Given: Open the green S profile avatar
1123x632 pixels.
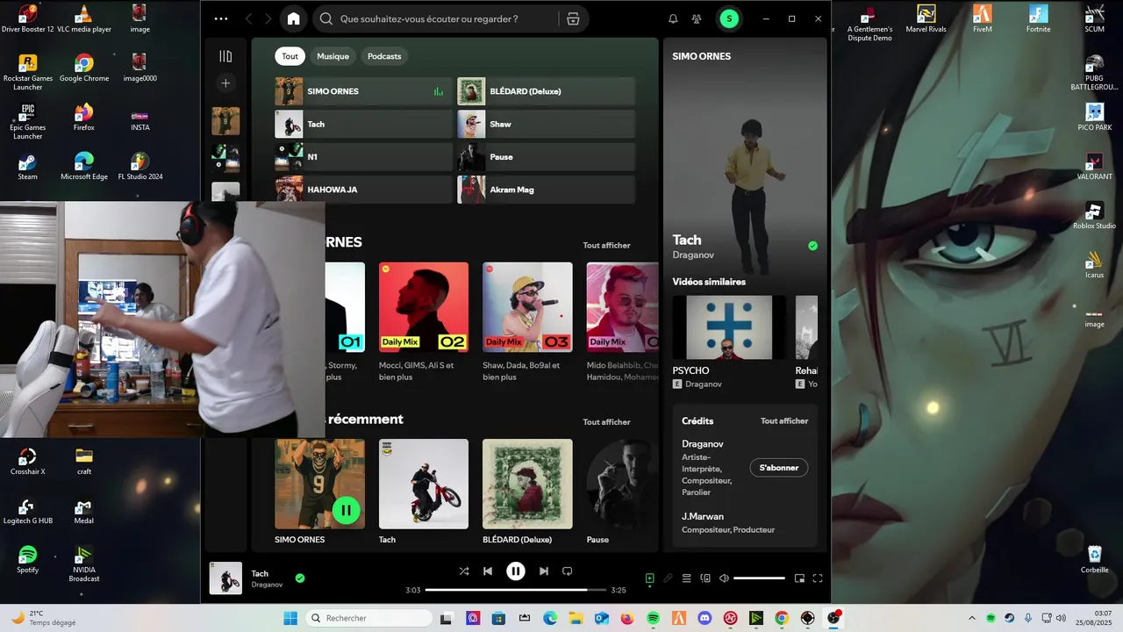Looking at the screenshot, I should click(728, 18).
